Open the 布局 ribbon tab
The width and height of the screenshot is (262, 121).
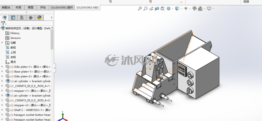click(18, 8)
